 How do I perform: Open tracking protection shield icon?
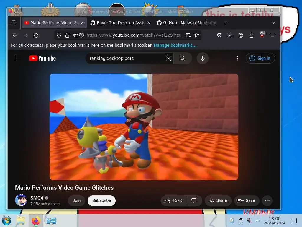click(59, 35)
